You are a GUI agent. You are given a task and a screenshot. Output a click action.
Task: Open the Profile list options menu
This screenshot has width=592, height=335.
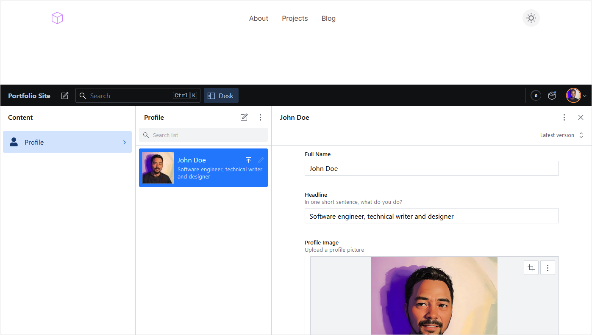point(261,117)
